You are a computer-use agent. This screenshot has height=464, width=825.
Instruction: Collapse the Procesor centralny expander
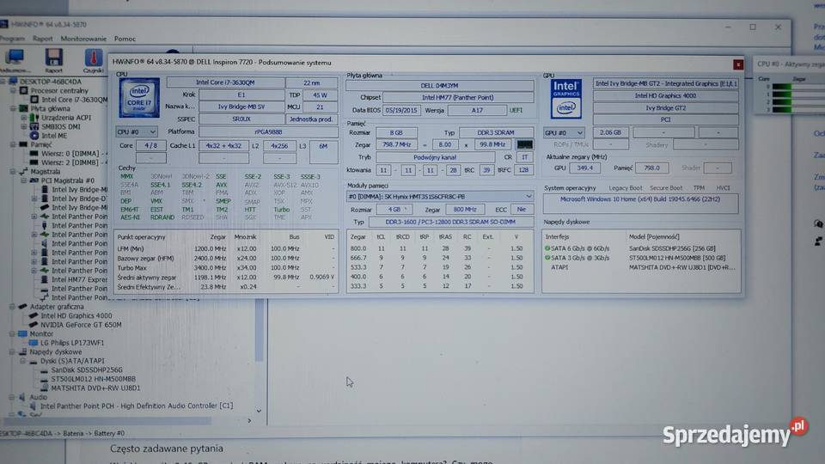[x=13, y=90]
